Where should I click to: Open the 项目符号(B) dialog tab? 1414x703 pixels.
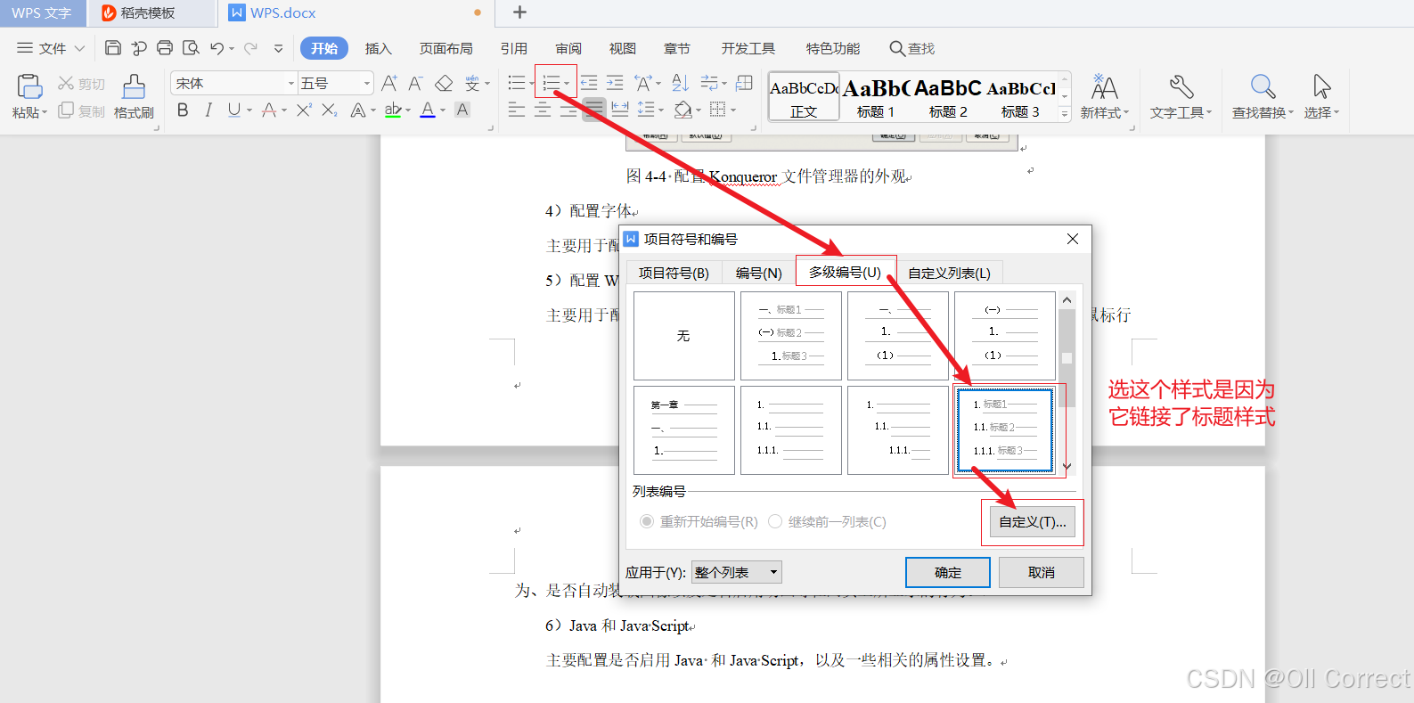[674, 273]
